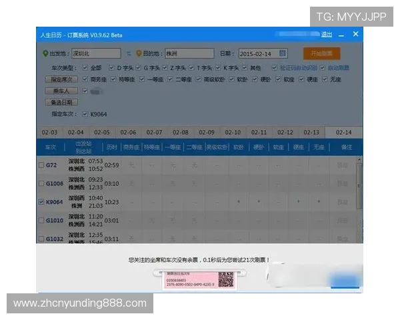Image resolution: width=400 pixels, height=320 pixels.
Task: Click the orange destination pin icon
Action: tap(139, 53)
